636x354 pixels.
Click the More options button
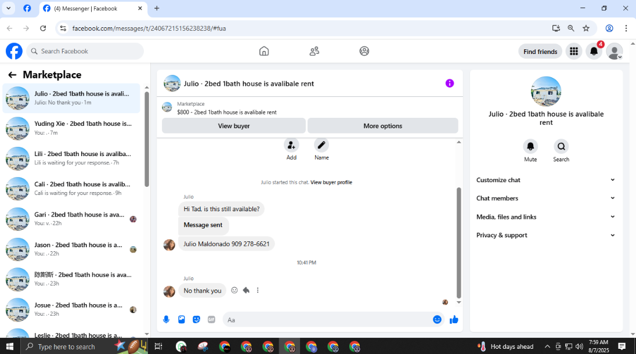click(x=382, y=126)
